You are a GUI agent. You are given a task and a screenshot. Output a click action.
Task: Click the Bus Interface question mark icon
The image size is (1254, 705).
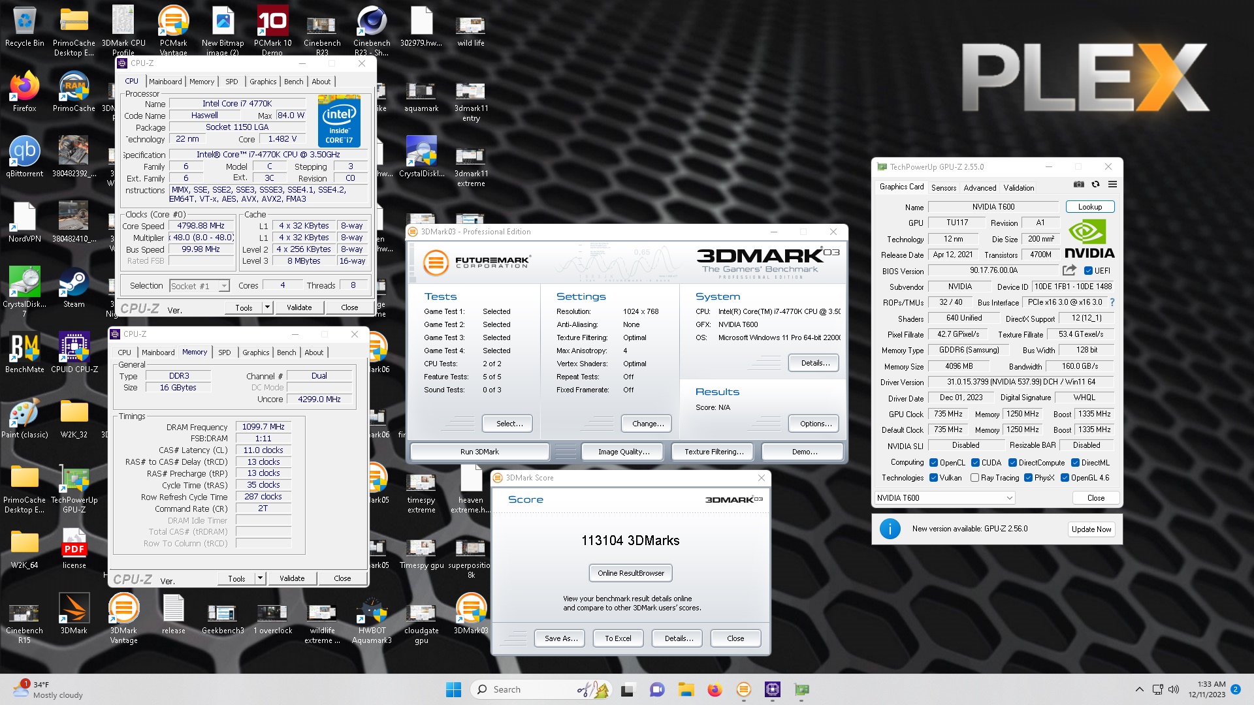(1112, 302)
